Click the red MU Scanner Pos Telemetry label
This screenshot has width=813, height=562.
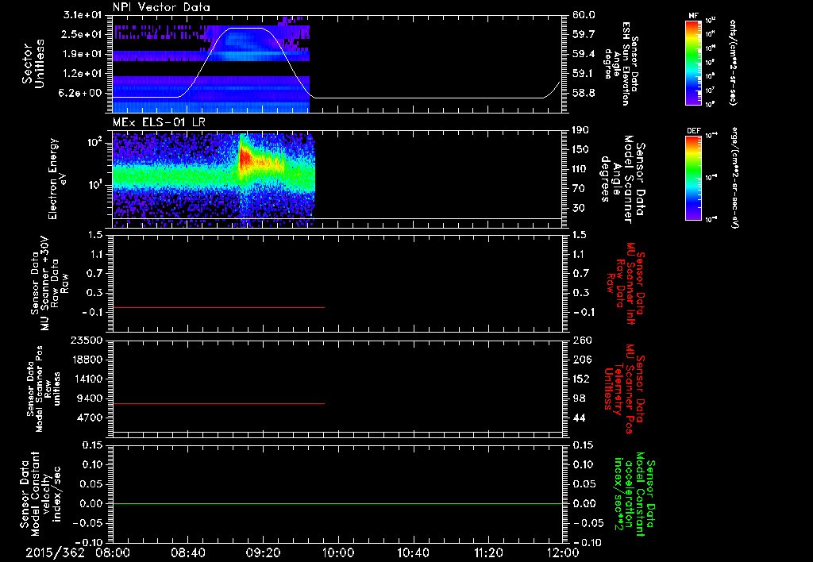point(624,389)
